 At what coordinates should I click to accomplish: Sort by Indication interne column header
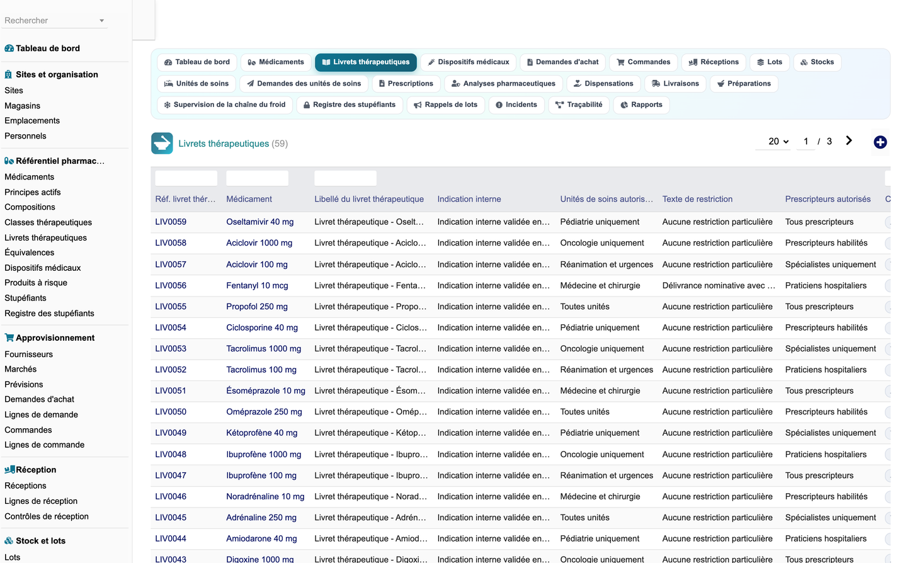coord(469,199)
